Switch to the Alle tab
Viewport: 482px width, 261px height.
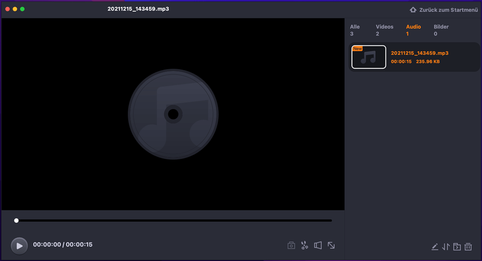pos(355,30)
